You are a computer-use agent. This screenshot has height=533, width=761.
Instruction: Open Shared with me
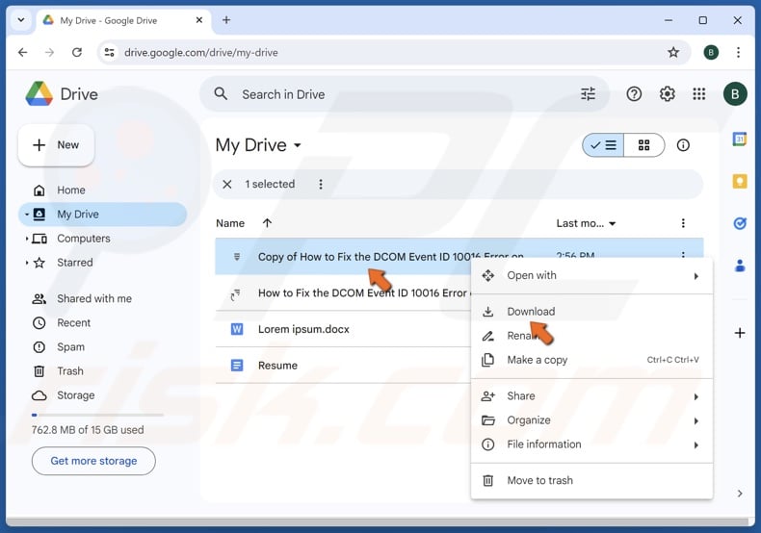pos(102,298)
